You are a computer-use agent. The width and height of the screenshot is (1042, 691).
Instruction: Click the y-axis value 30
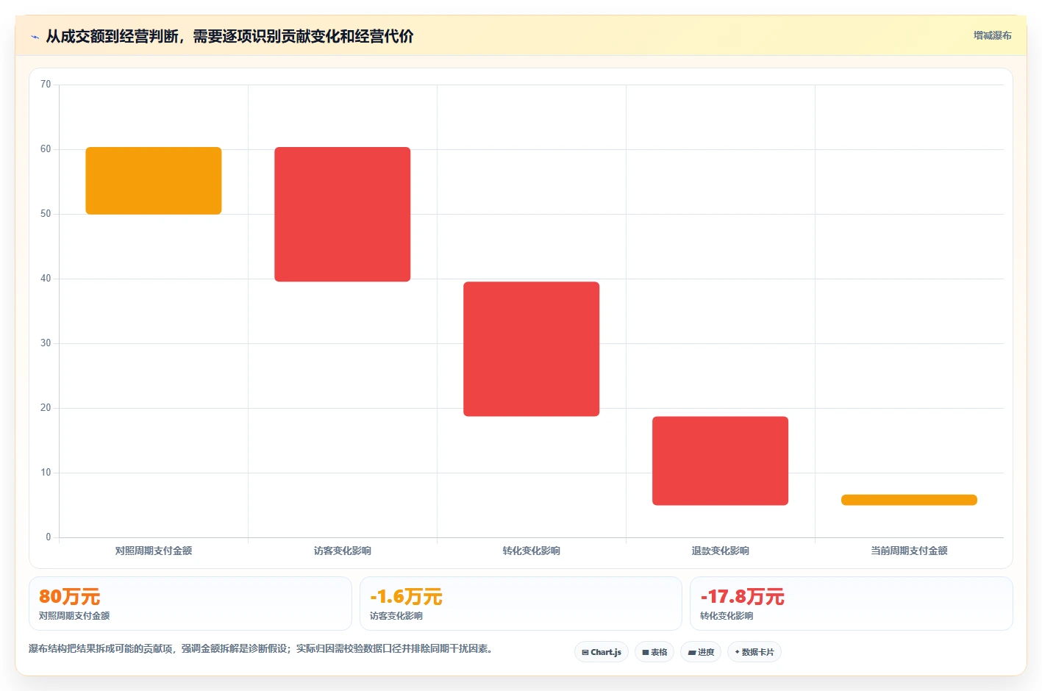[46, 343]
